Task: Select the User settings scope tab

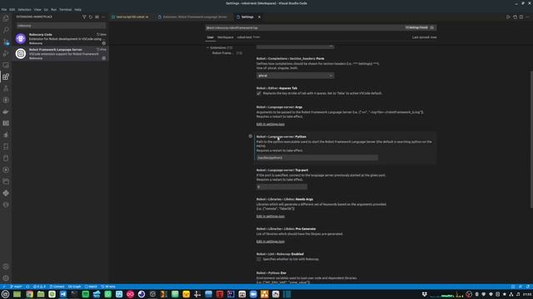Action: coord(210,37)
